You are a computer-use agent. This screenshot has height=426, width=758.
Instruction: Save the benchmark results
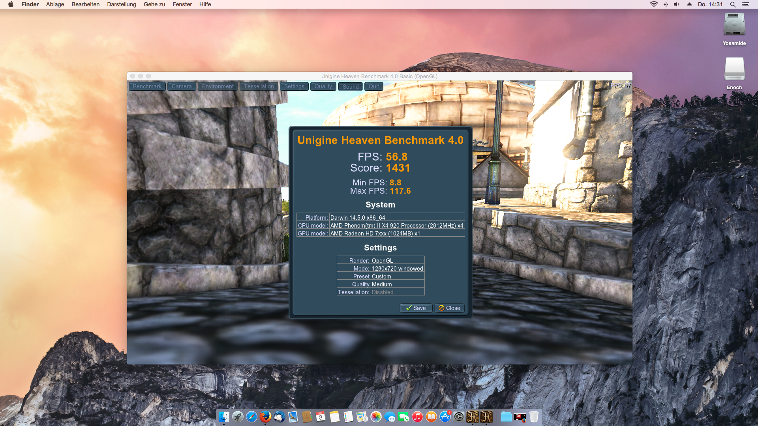(416, 308)
